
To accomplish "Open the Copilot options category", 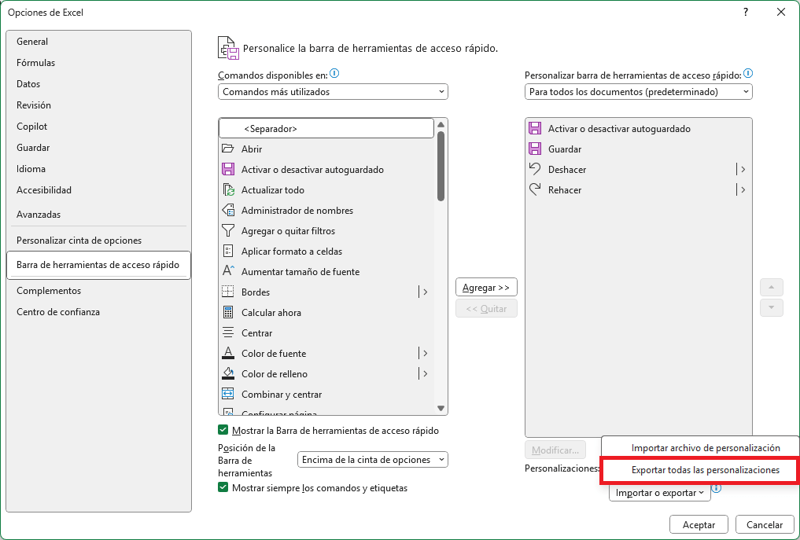I will click(98, 127).
